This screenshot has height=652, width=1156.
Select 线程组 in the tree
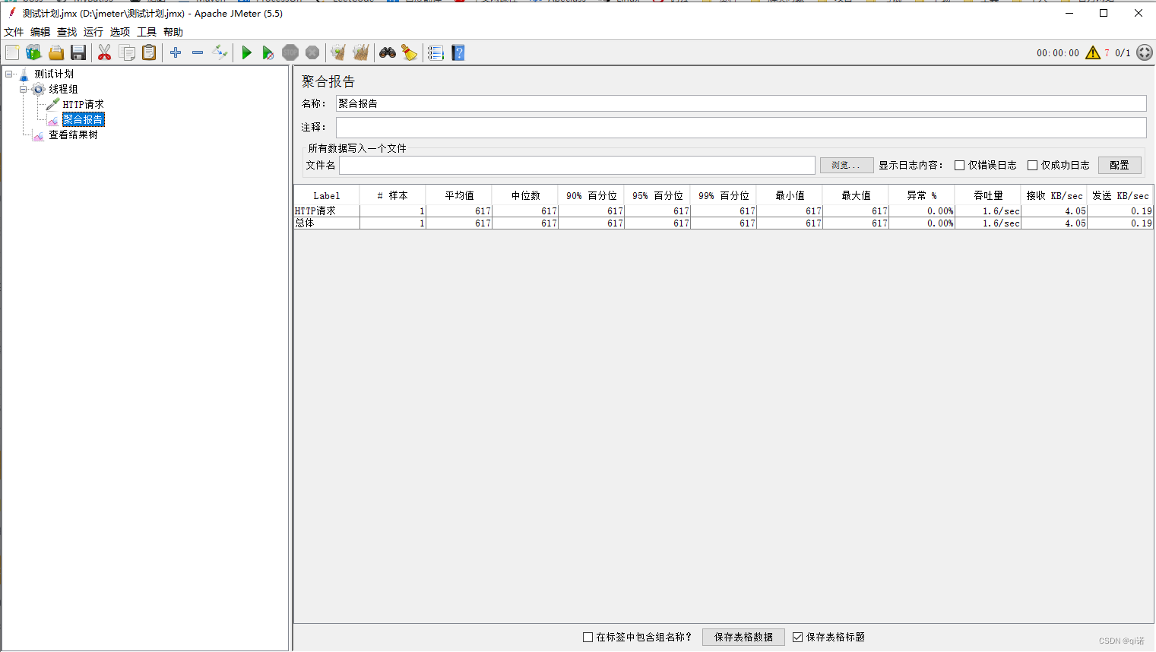click(63, 89)
